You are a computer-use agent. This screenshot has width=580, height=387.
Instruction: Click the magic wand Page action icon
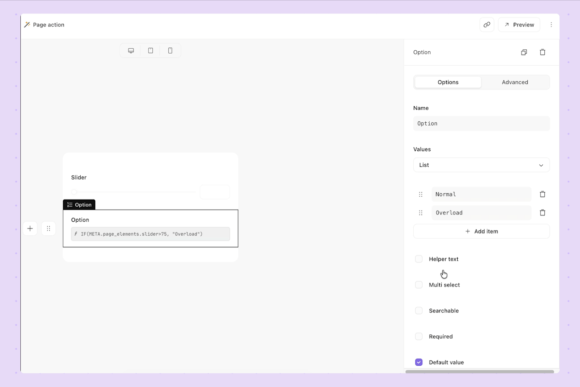click(x=27, y=25)
